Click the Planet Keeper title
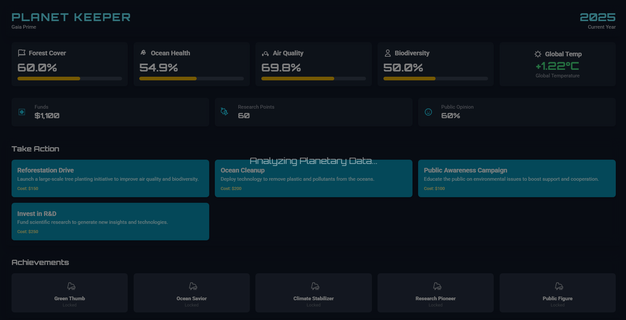 coord(71,17)
